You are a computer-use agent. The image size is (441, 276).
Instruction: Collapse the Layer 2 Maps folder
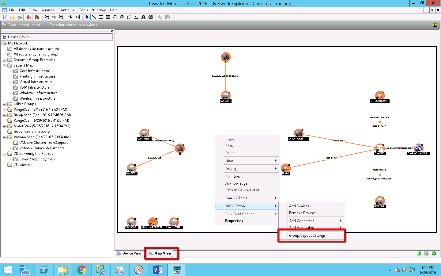(4, 66)
